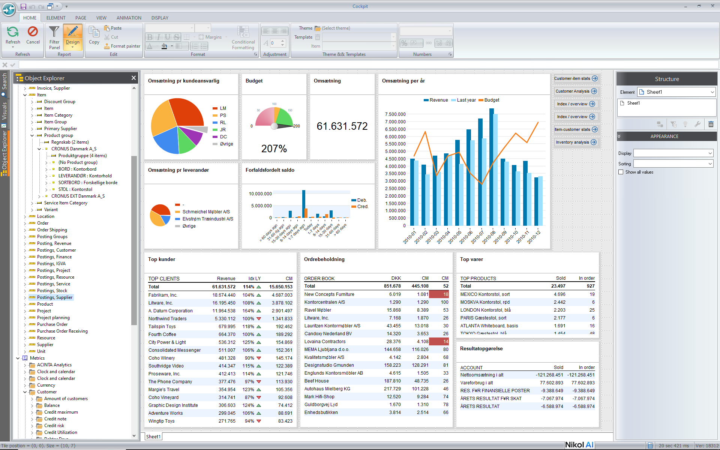The width and height of the screenshot is (720, 450).
Task: Switch to the ELEMENT ribbon tab
Action: point(56,18)
